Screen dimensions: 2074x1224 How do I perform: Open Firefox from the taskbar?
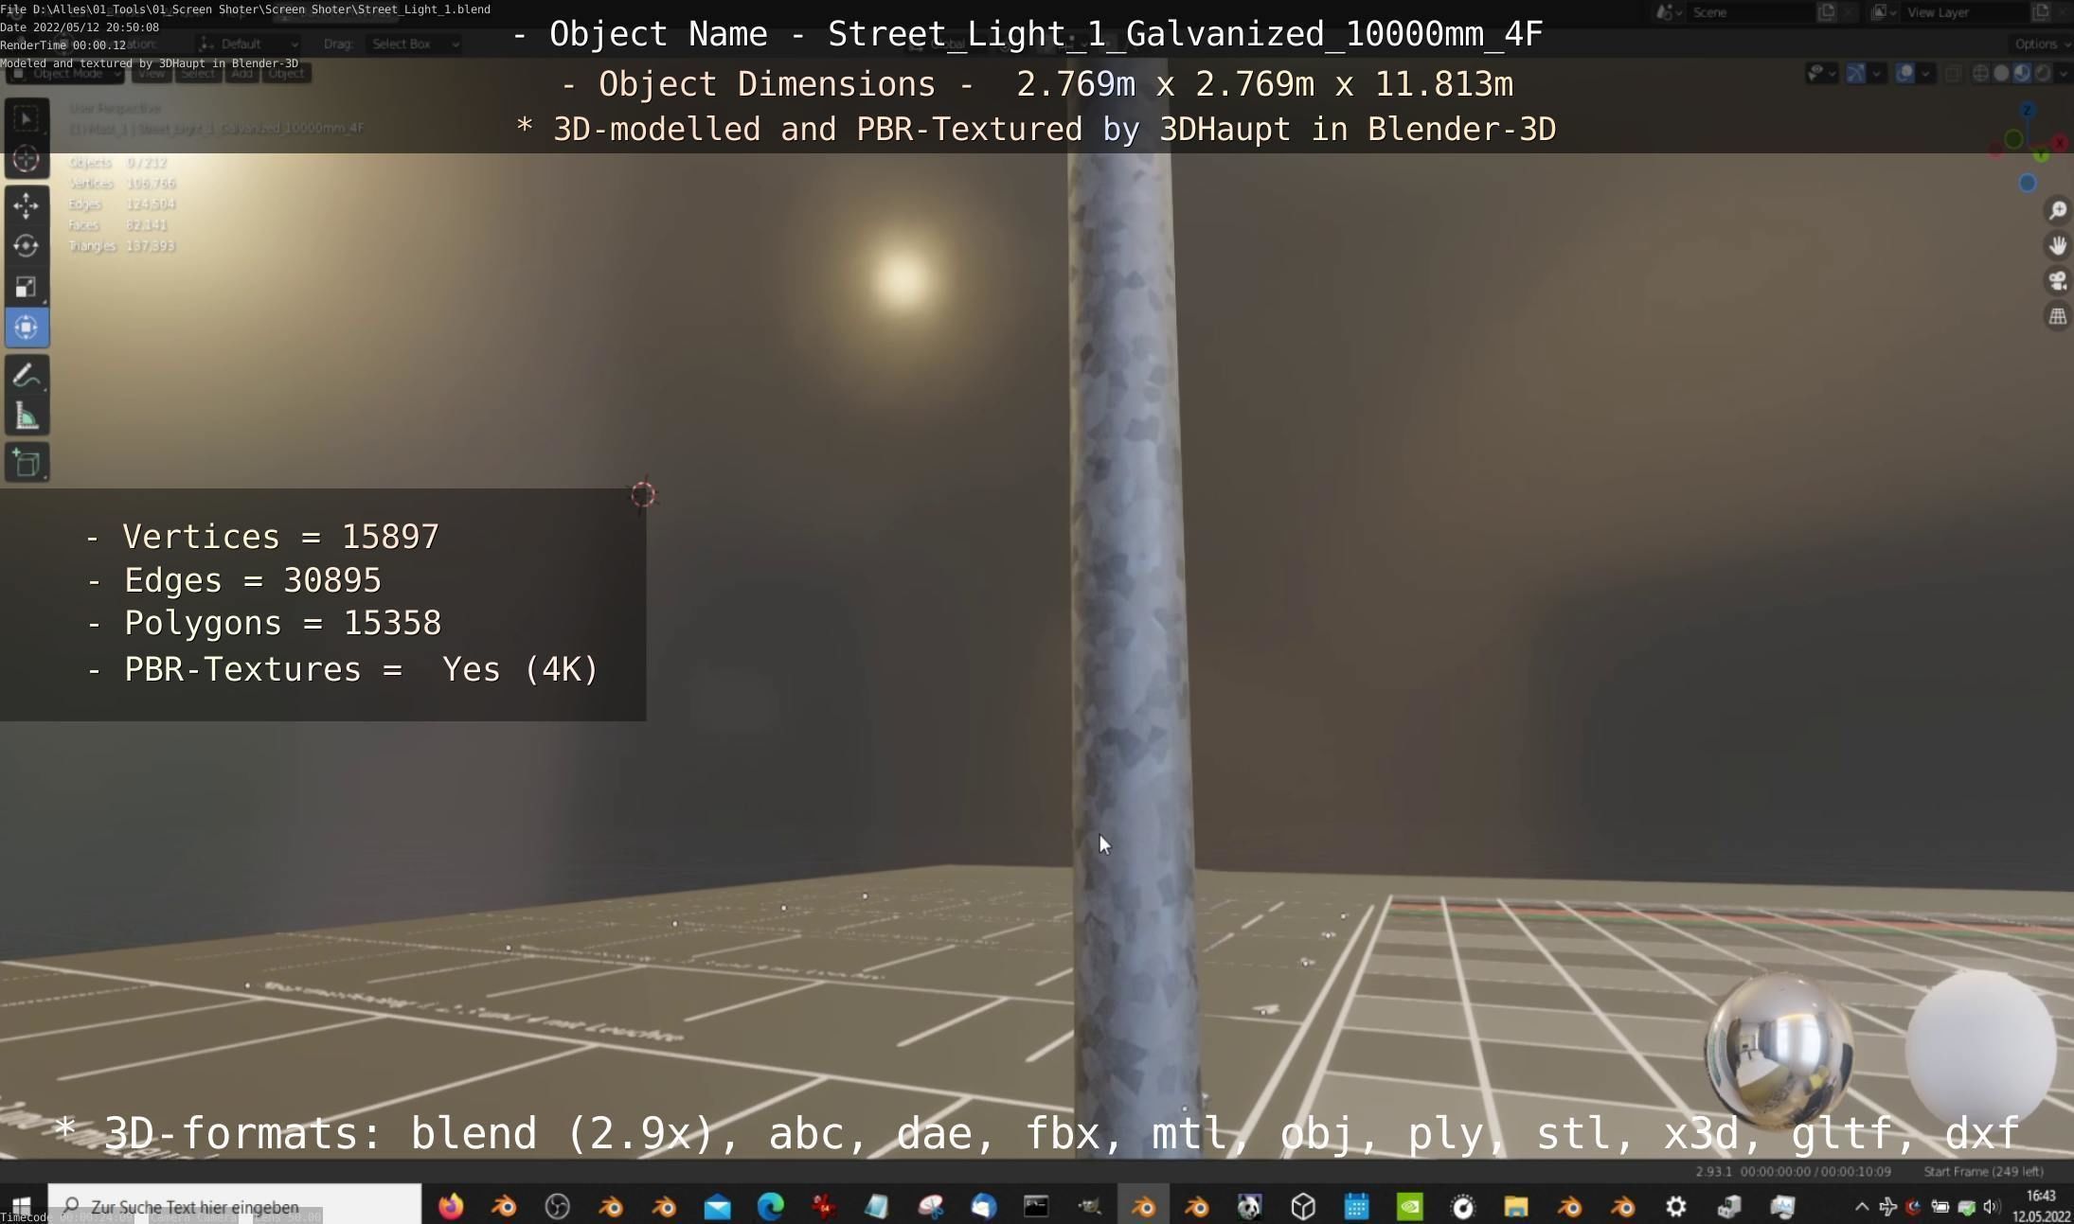(451, 1206)
